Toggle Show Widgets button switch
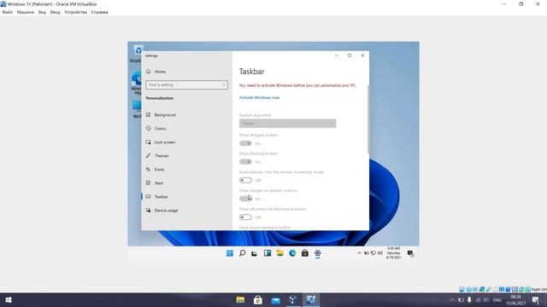This screenshot has width=547, height=307. (x=245, y=143)
